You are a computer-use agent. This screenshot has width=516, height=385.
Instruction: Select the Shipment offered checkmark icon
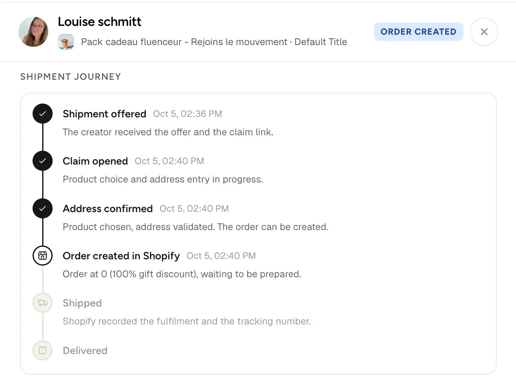43,114
